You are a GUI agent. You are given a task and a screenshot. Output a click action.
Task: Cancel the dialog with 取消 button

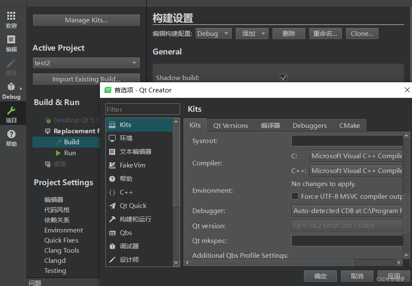click(357, 276)
